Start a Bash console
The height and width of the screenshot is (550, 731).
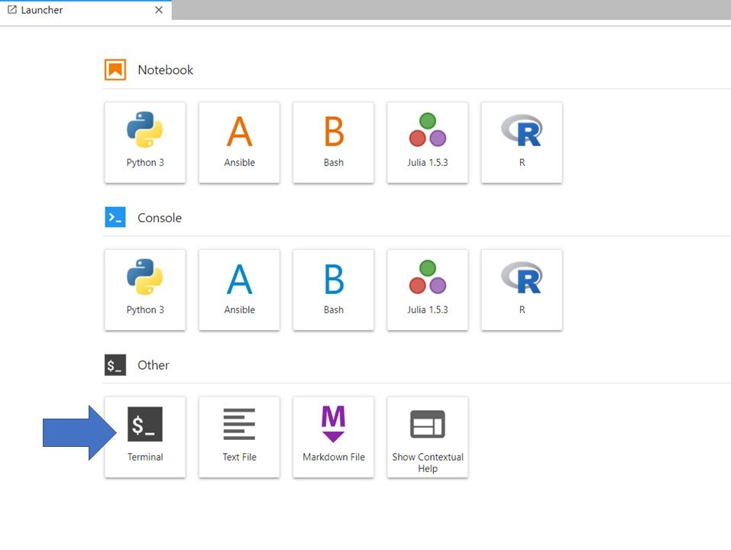pos(333,290)
